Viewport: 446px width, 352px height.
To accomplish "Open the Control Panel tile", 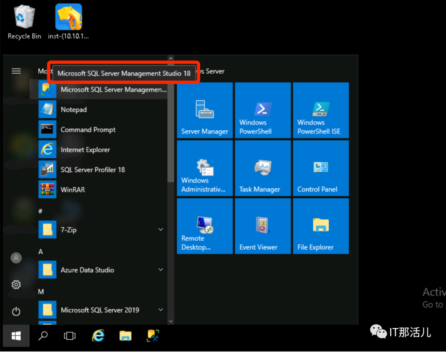I will tap(321, 168).
